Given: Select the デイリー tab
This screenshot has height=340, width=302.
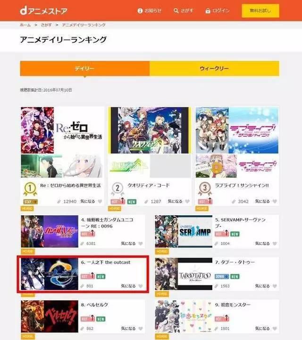Looking at the screenshot, I should (85, 68).
